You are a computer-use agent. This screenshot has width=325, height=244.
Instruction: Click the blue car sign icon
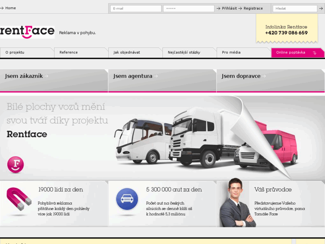pos(127,199)
